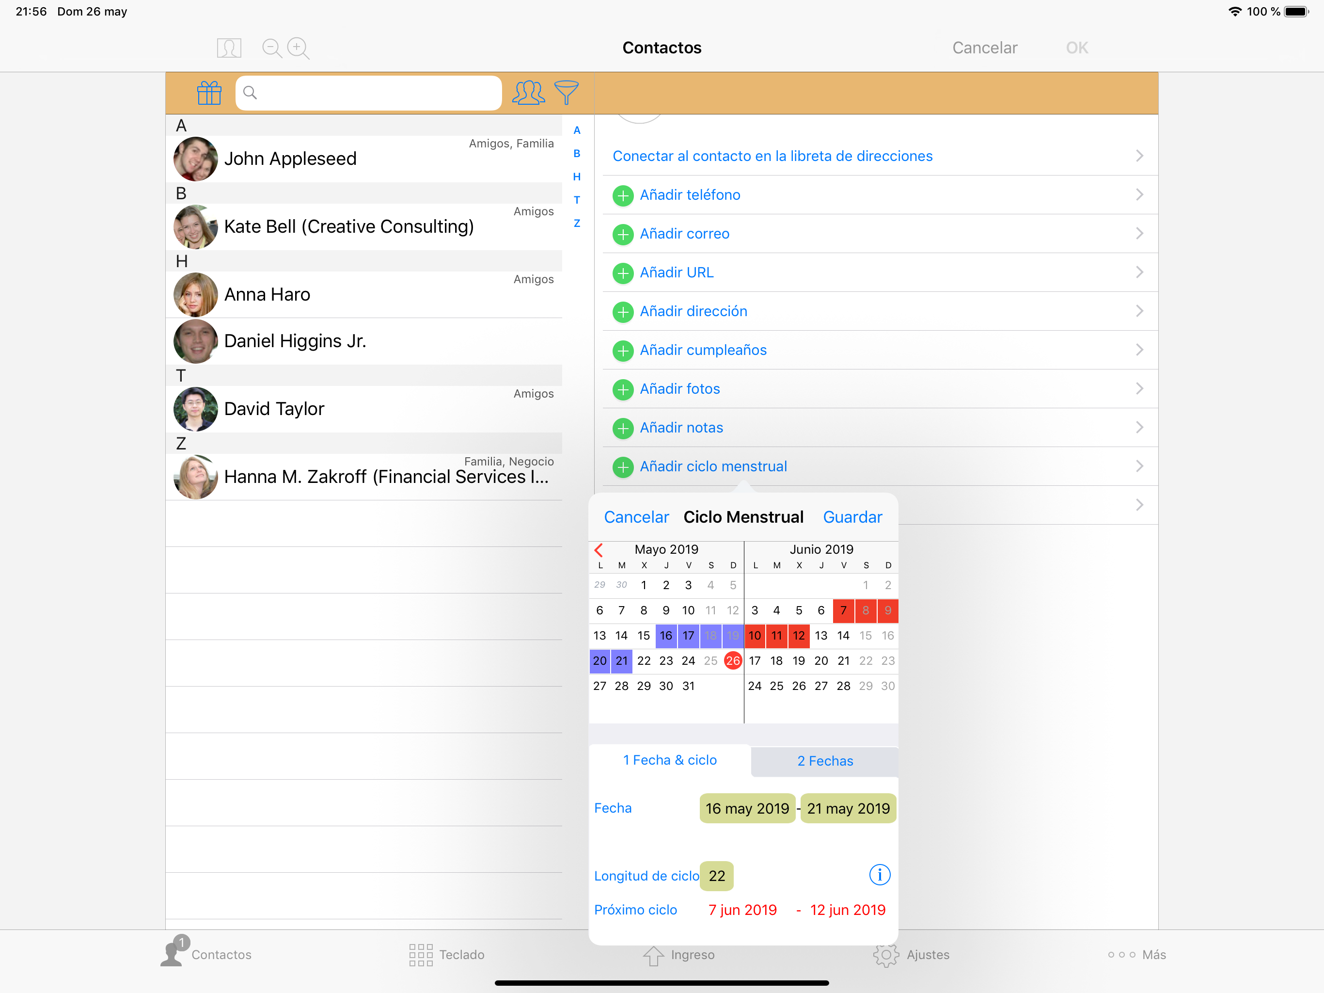Switch to the 2 Fechas tab

click(825, 761)
